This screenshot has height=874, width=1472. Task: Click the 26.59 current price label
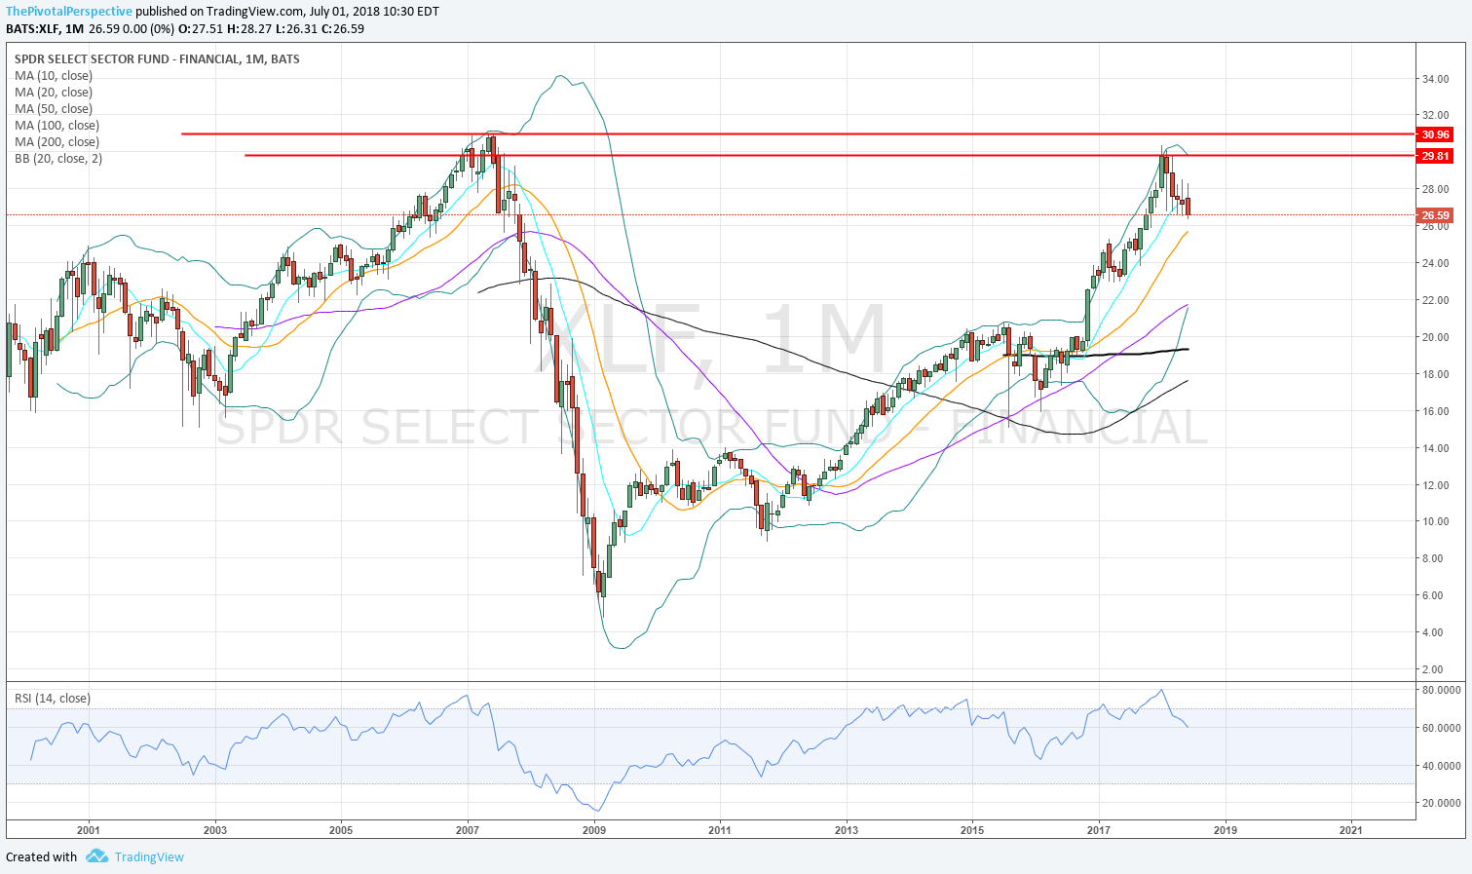pyautogui.click(x=1435, y=215)
